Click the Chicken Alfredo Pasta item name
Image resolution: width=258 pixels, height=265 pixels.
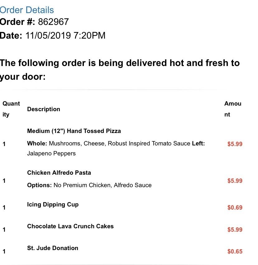pyautogui.click(x=59, y=173)
